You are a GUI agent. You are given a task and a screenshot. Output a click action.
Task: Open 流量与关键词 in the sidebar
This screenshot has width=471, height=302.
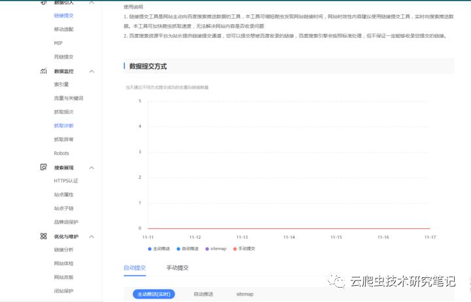[69, 98]
